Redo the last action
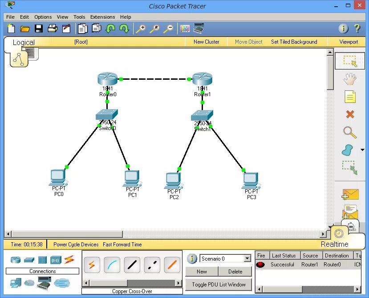 (x=124, y=29)
